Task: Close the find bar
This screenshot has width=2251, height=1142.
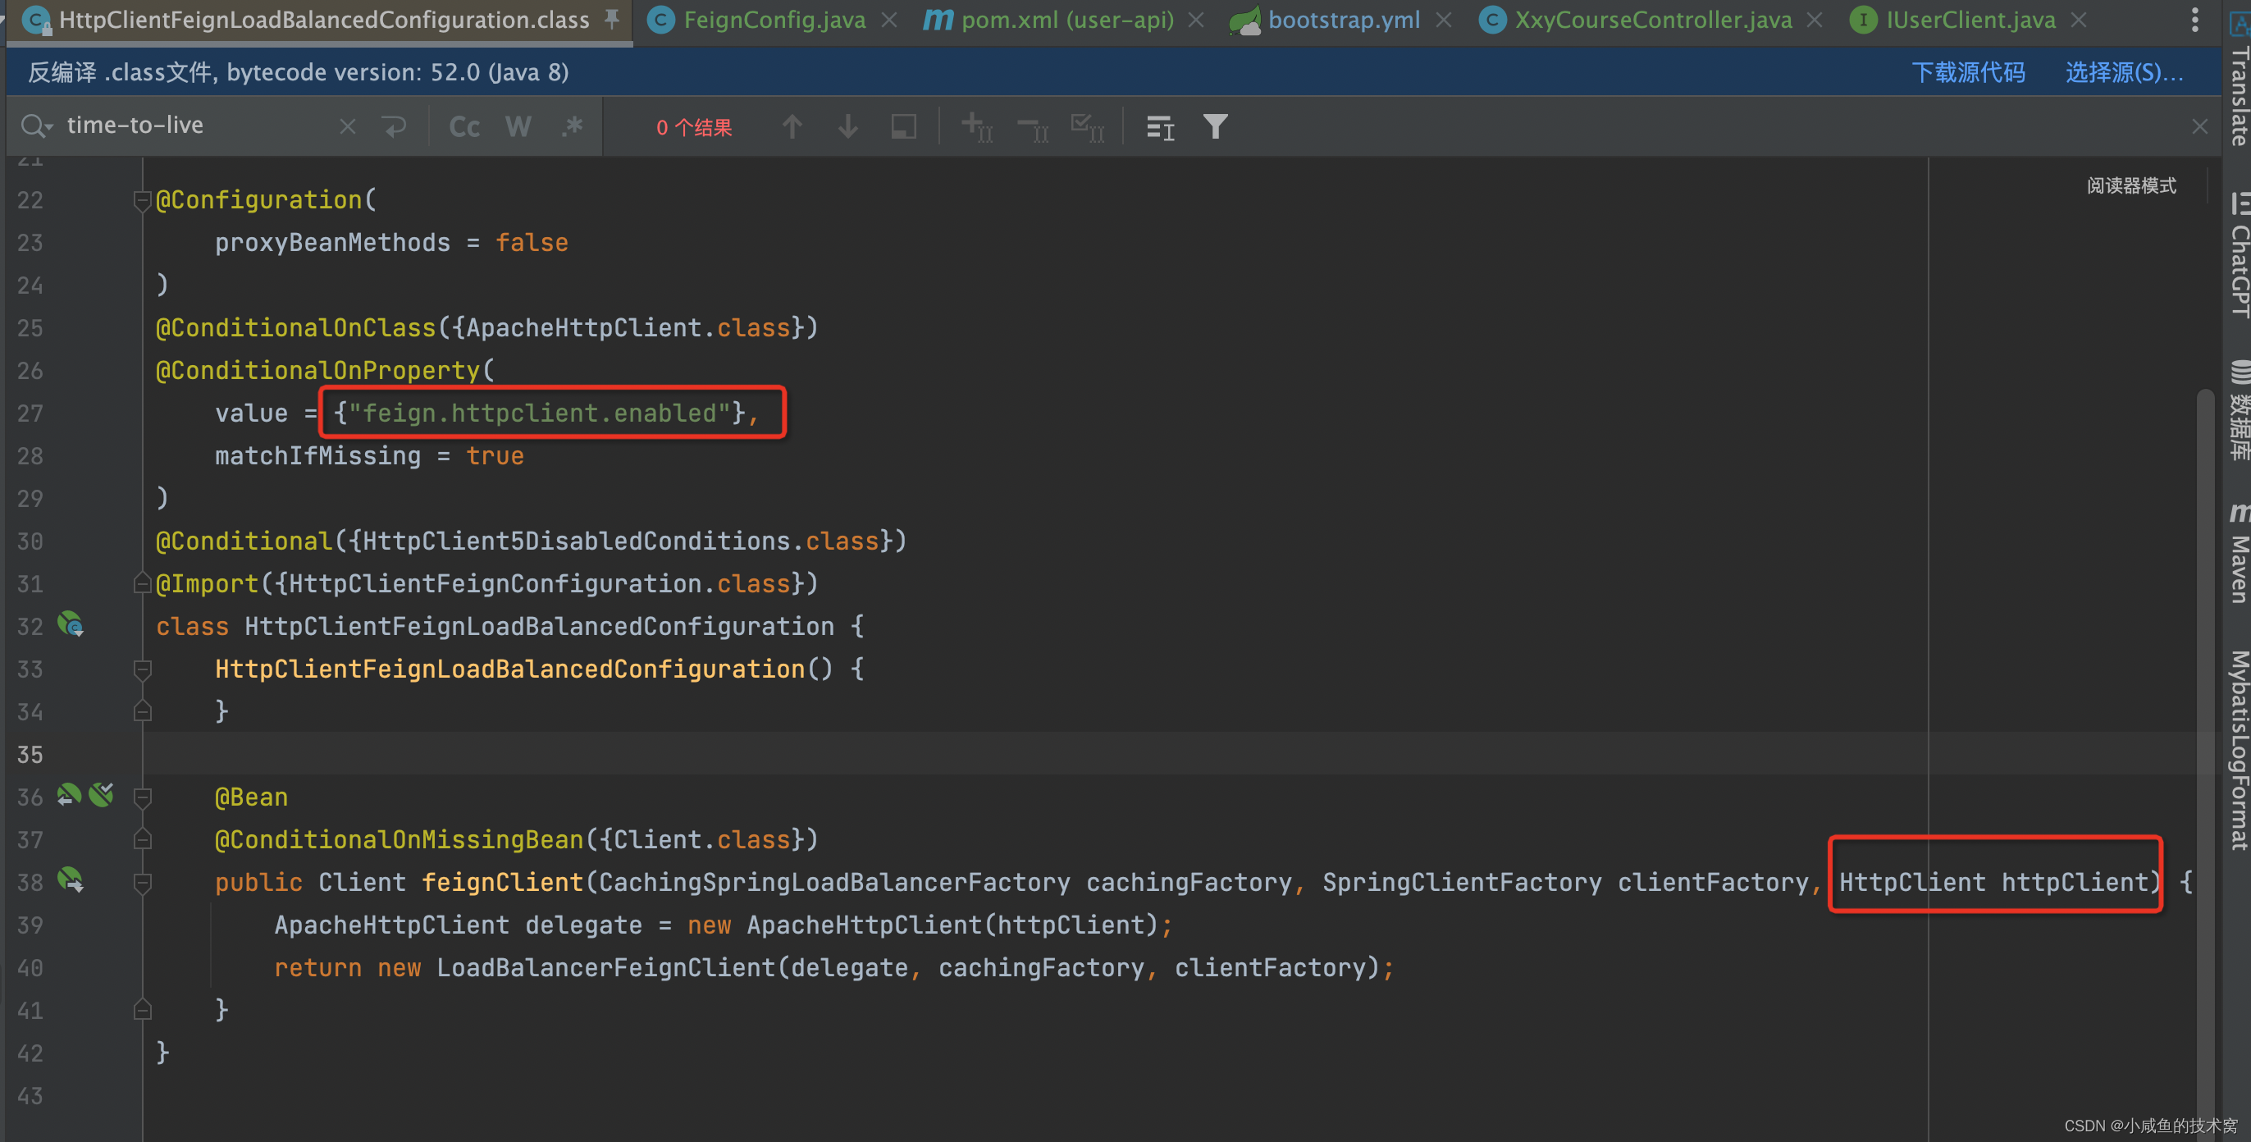Action: click(2199, 126)
